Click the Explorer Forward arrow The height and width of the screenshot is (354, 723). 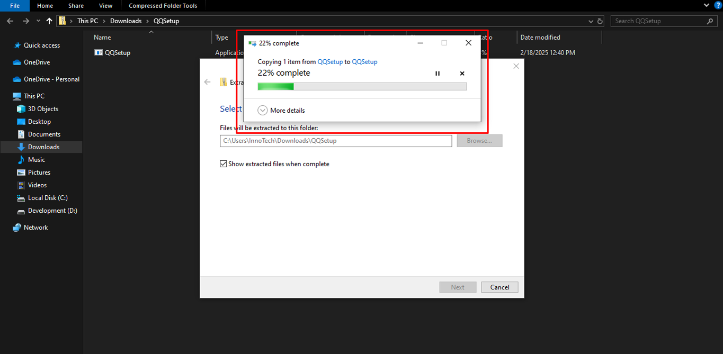click(26, 21)
